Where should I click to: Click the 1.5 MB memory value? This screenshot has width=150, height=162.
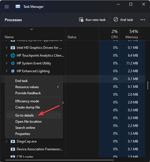(x=133, y=134)
